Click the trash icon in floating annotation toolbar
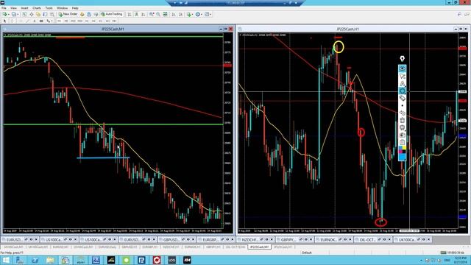The width and height of the screenshot is (471, 265). coord(403,121)
